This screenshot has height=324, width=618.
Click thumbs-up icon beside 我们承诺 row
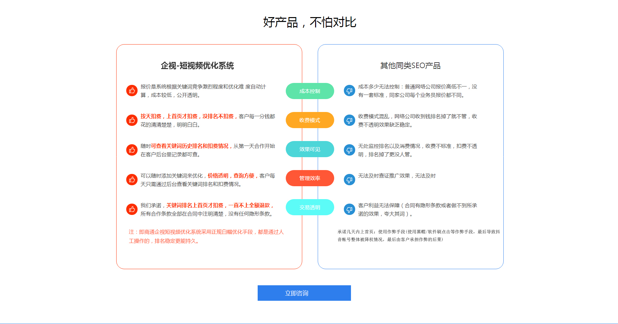click(132, 209)
